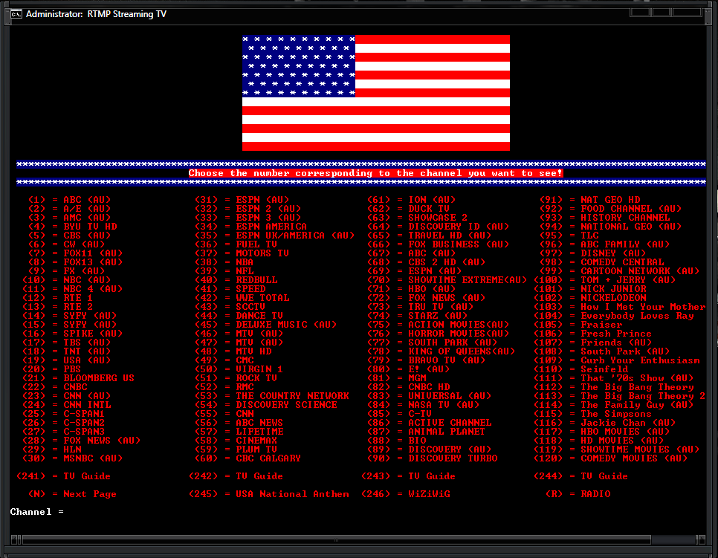This screenshot has width=718, height=558.
Task: Click the (98) COMEDY CENTRAL row
Action: (602, 262)
